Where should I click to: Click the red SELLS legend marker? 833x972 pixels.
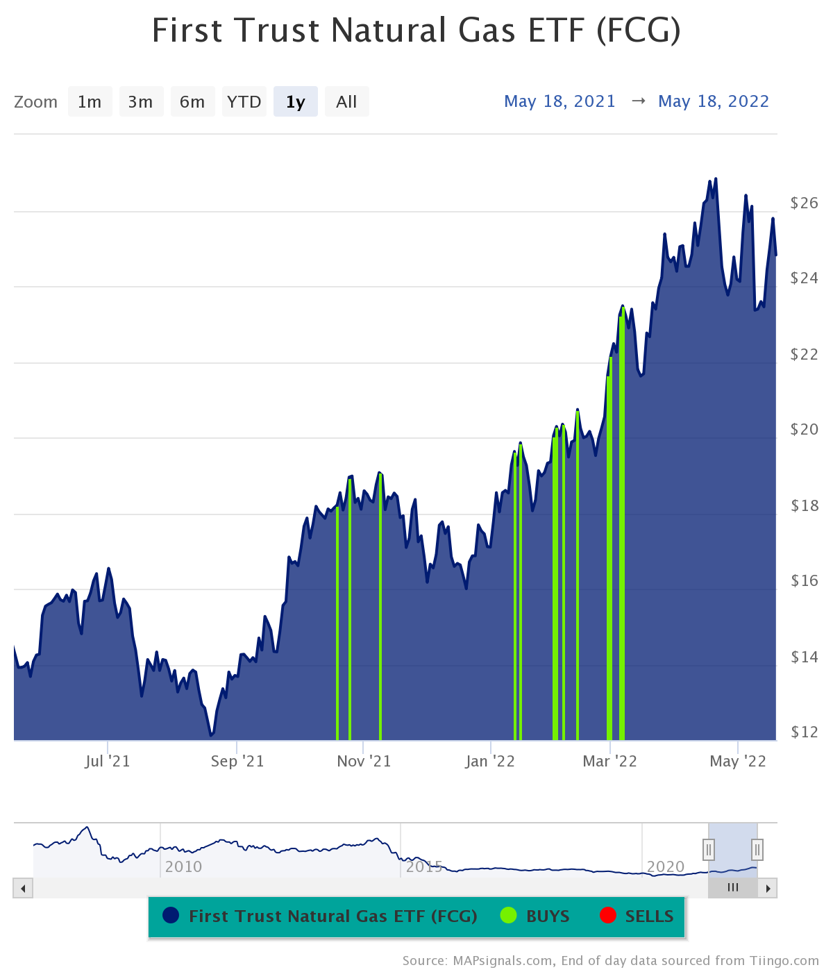607,916
